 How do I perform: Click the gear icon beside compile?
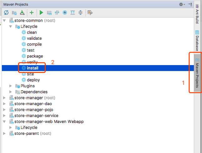point(24,44)
